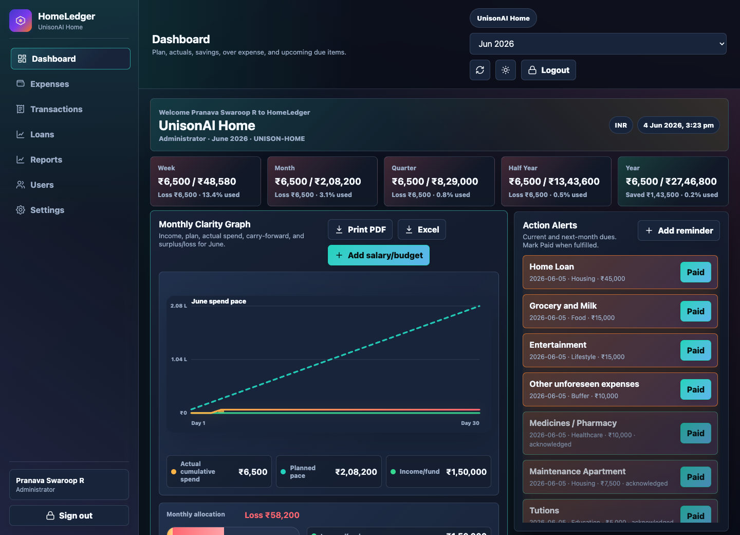The image size is (740, 535).
Task: Click the Logout button
Action: (548, 70)
